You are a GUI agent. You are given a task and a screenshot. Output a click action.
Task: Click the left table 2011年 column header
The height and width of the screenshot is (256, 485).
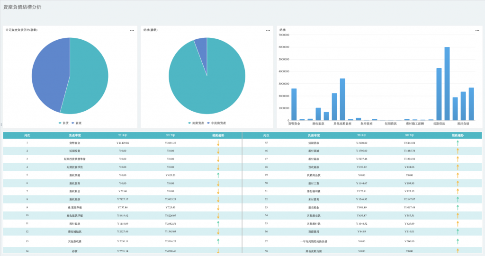point(123,135)
